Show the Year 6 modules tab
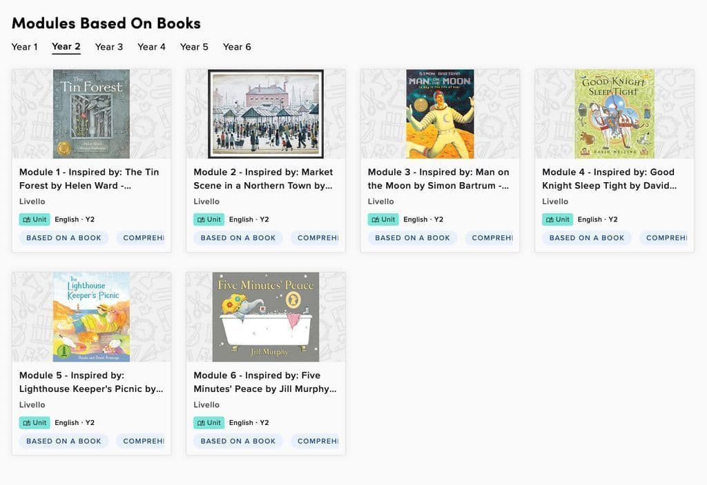The image size is (707, 485). pos(237,47)
